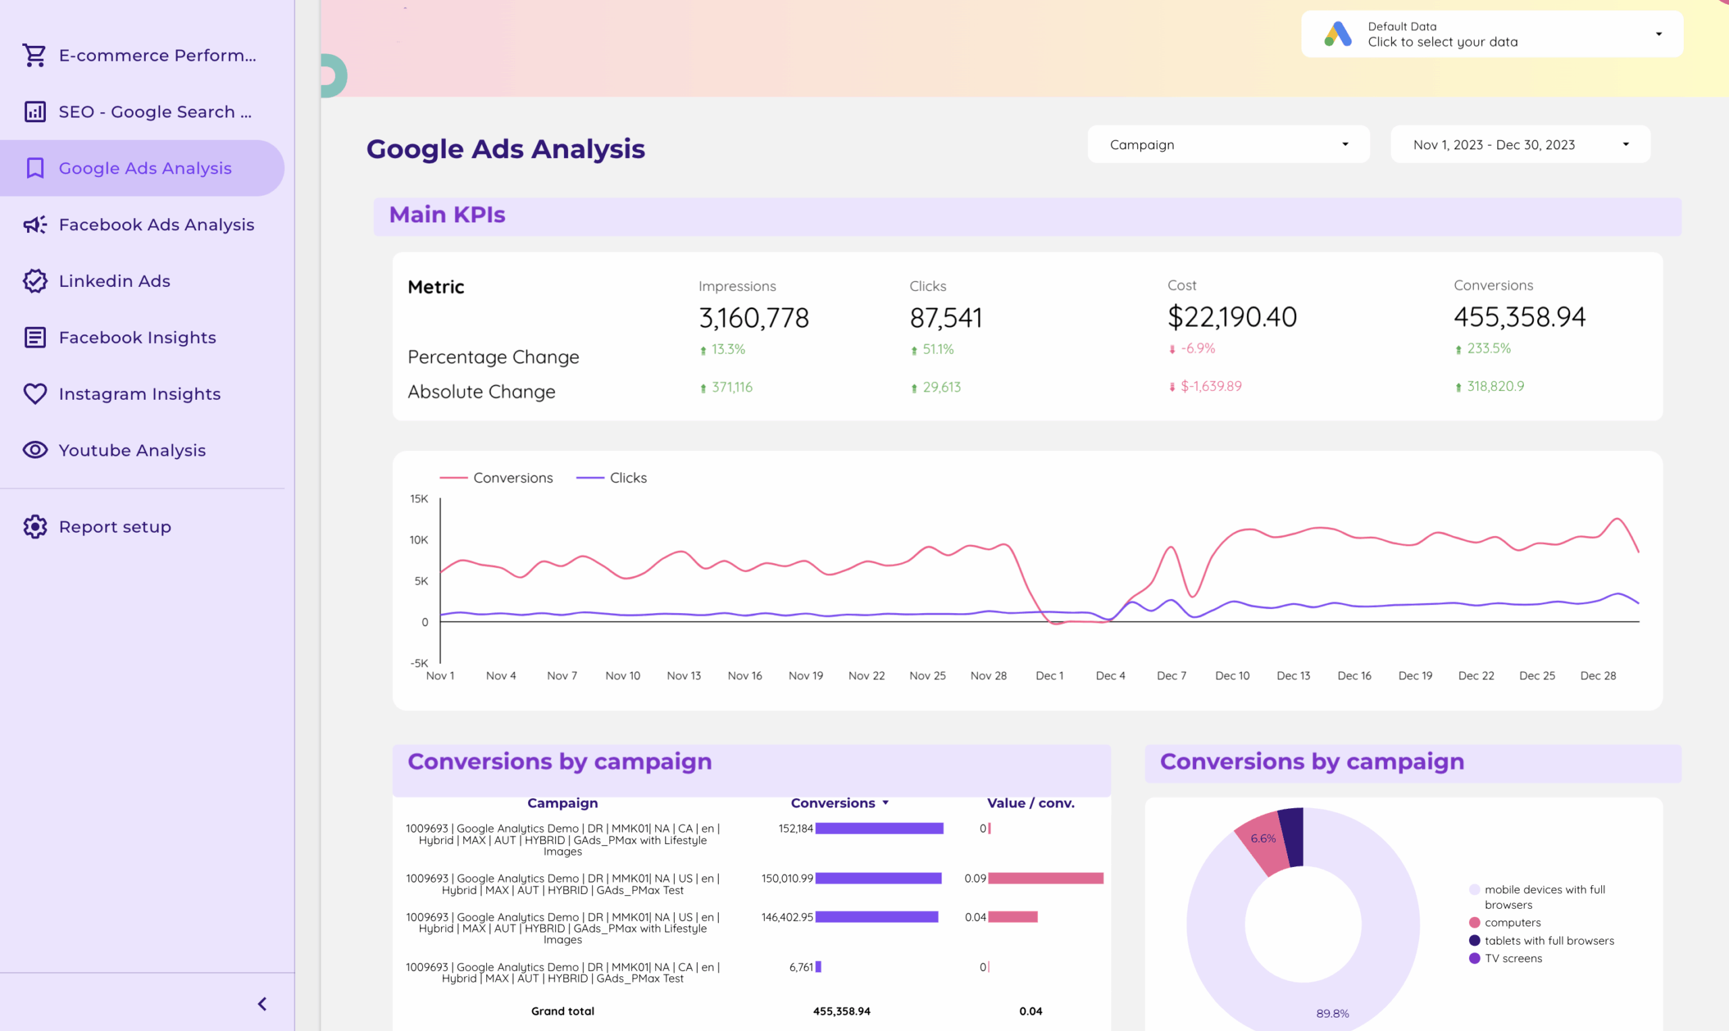Click the 6,761 conversions table cell
Viewport: 1729px width, 1031px height.
point(800,966)
